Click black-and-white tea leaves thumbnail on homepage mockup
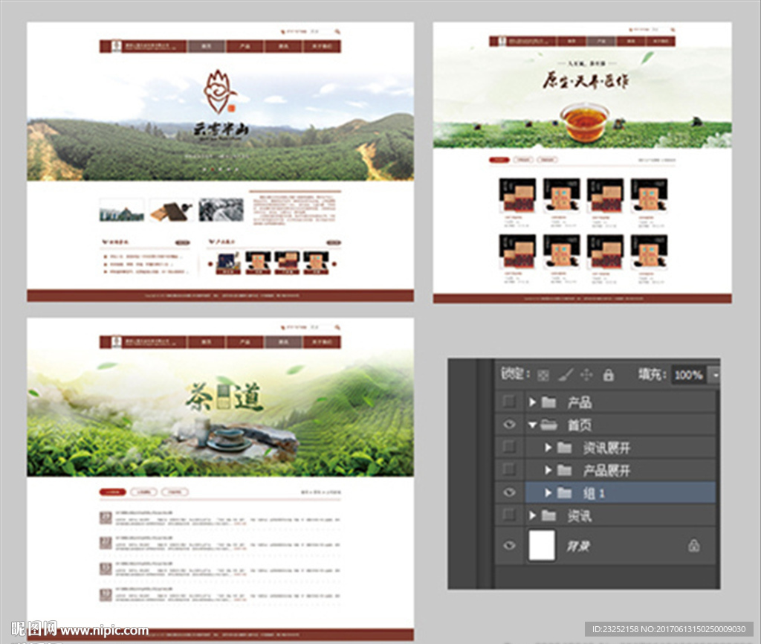The width and height of the screenshot is (761, 644). click(x=221, y=210)
